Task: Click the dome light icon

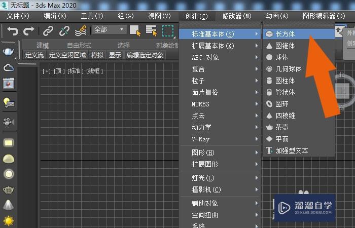Action: 9,159
